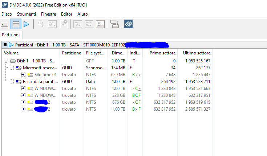Tick the checkbox for Microsoft reserved partition
This screenshot has height=156, width=267.
coord(12,68)
